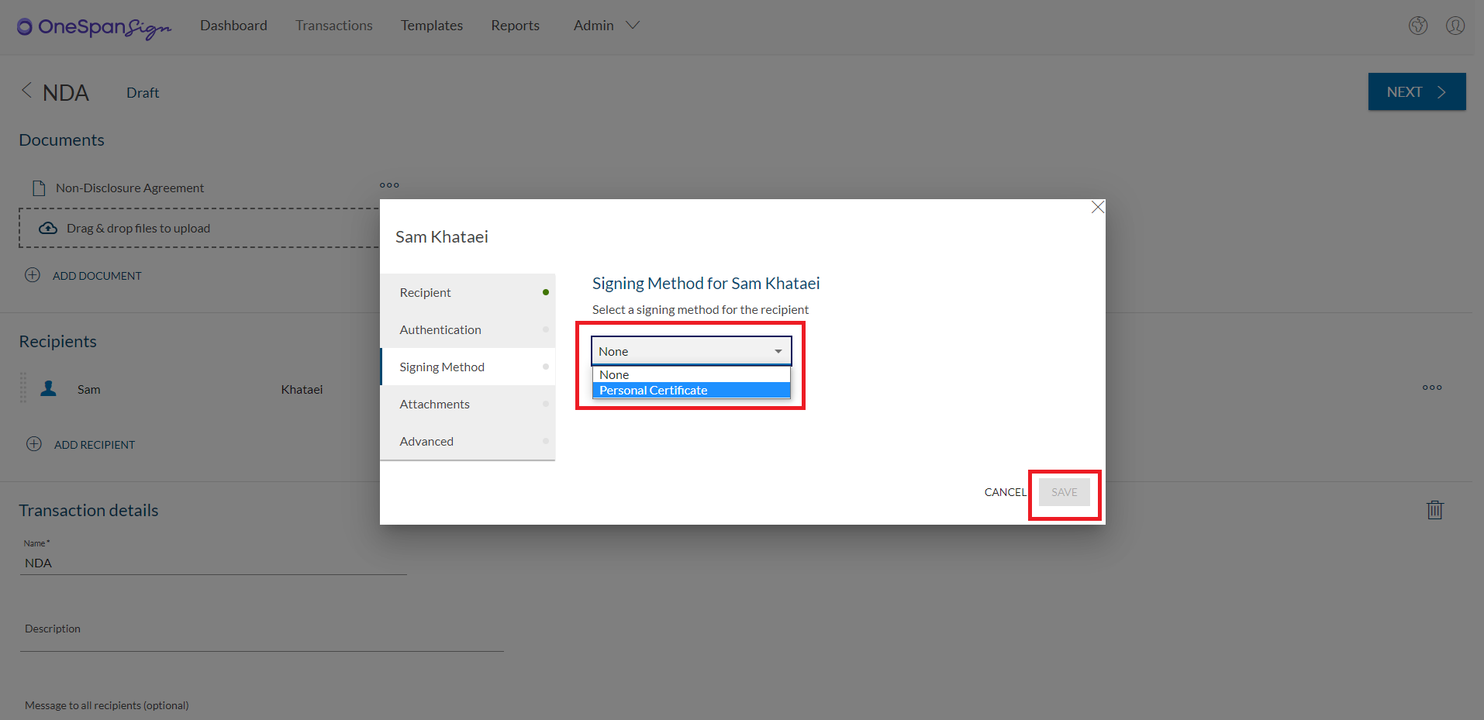Image resolution: width=1484 pixels, height=720 pixels.
Task: Click the Non-Disclosure Agreement document file icon
Action: click(x=38, y=188)
